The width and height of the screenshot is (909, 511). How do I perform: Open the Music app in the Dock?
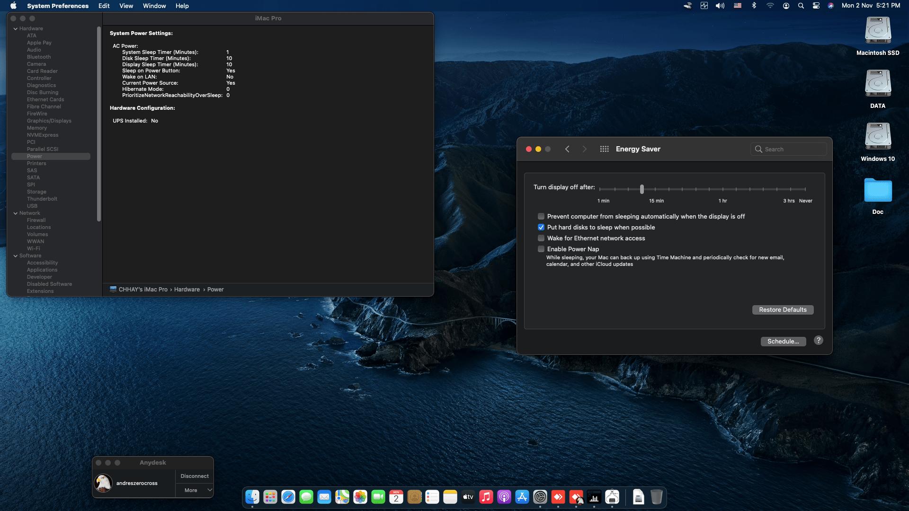point(486,497)
